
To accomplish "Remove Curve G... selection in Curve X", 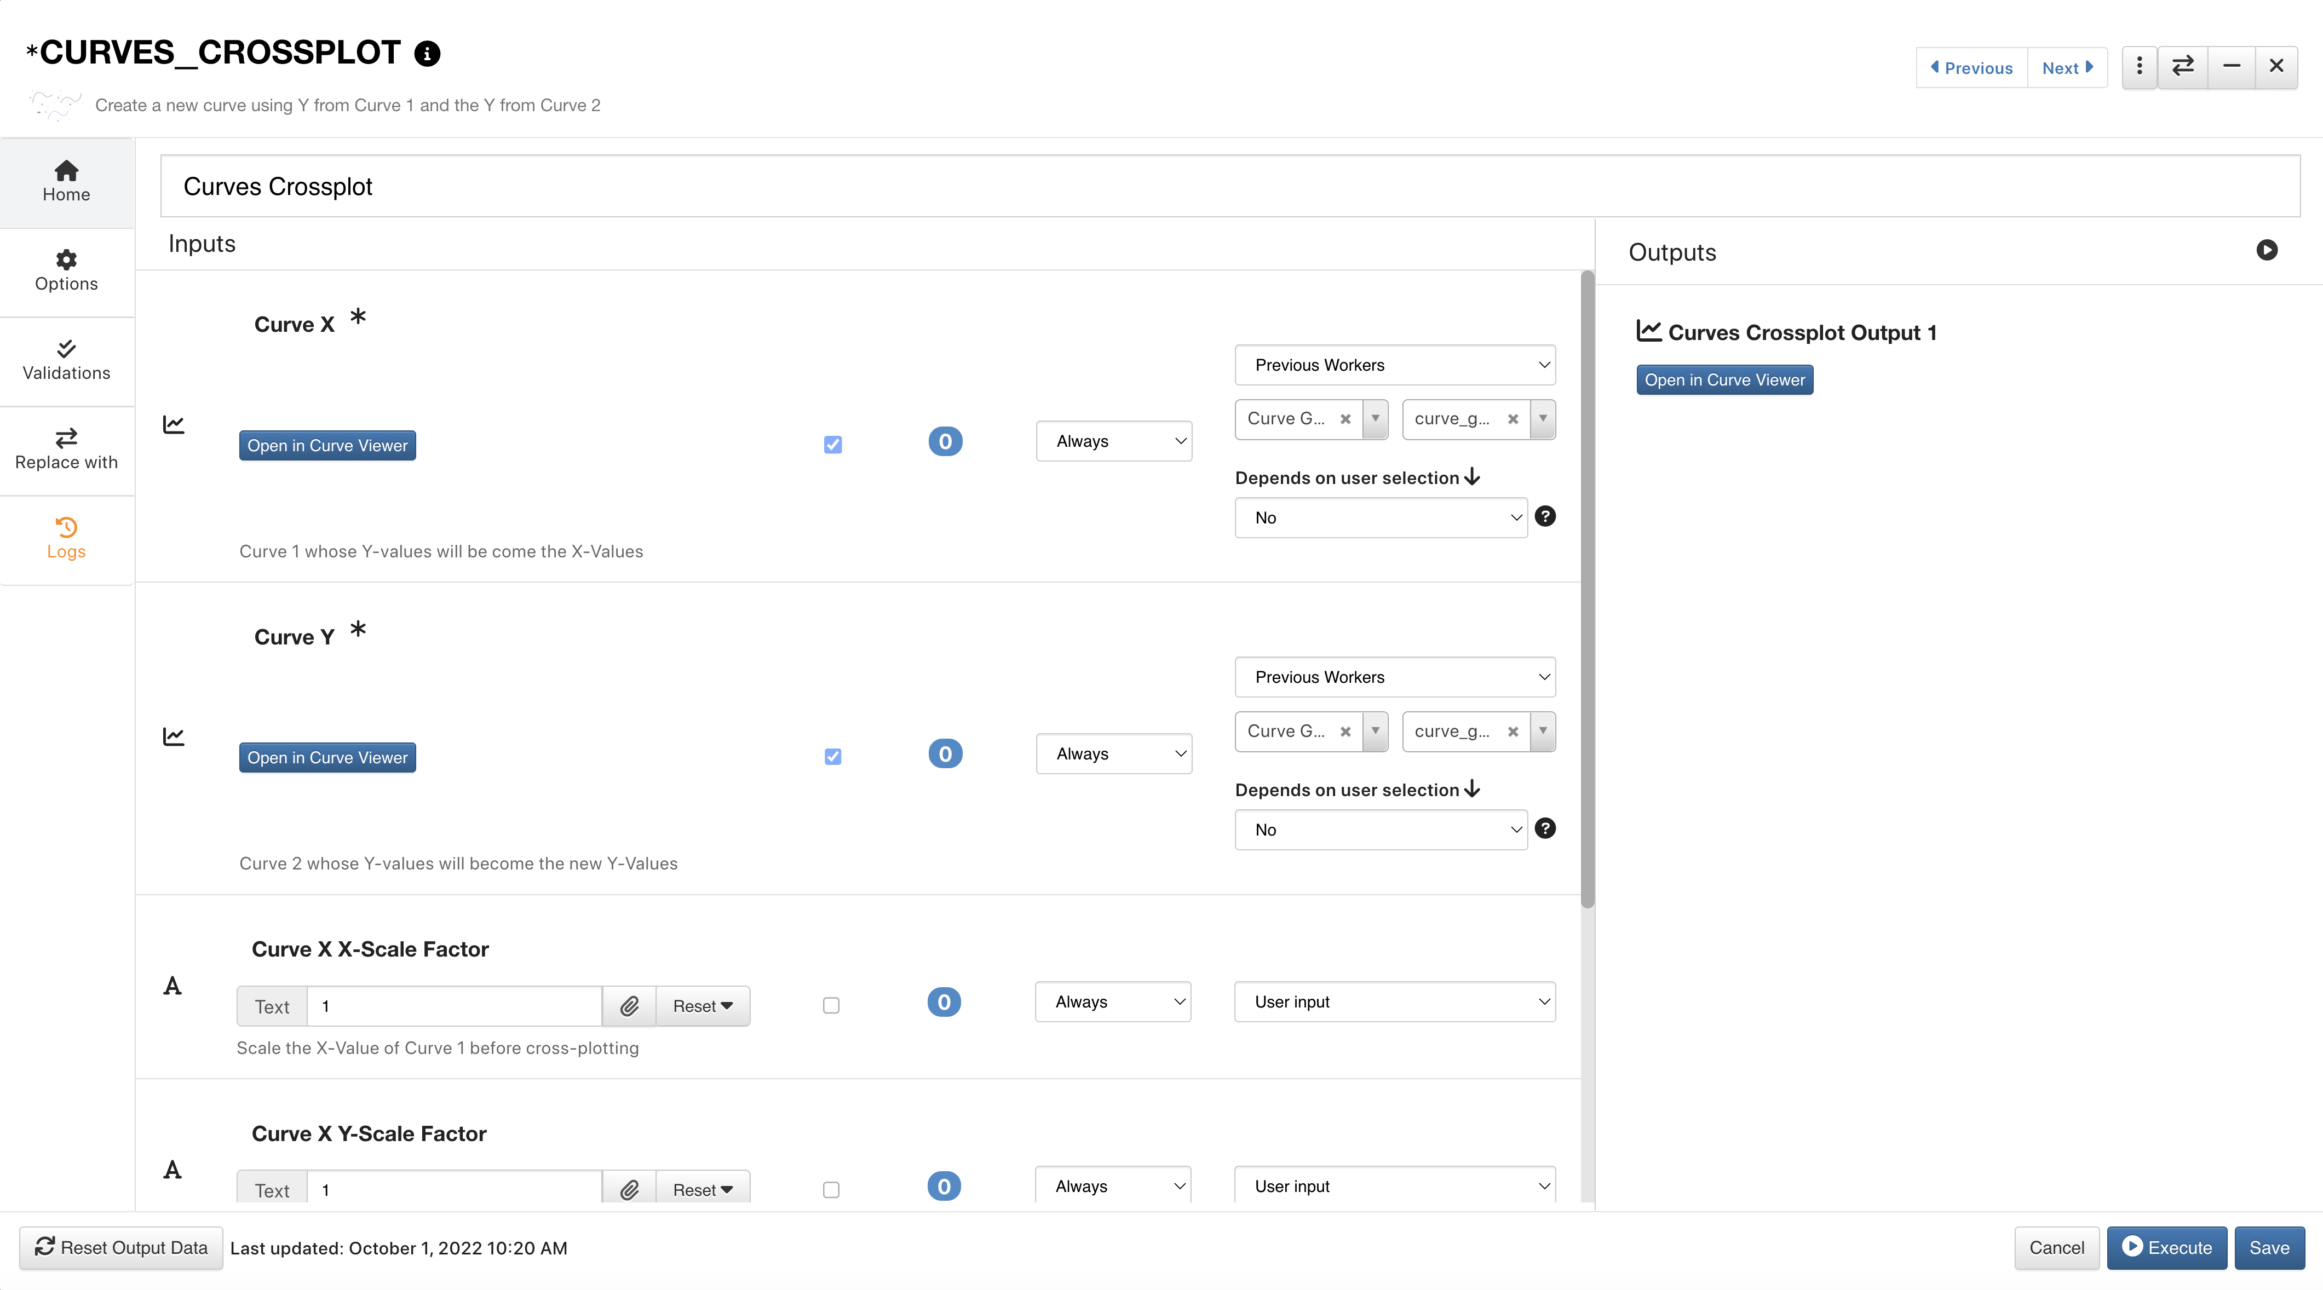I will (1346, 419).
